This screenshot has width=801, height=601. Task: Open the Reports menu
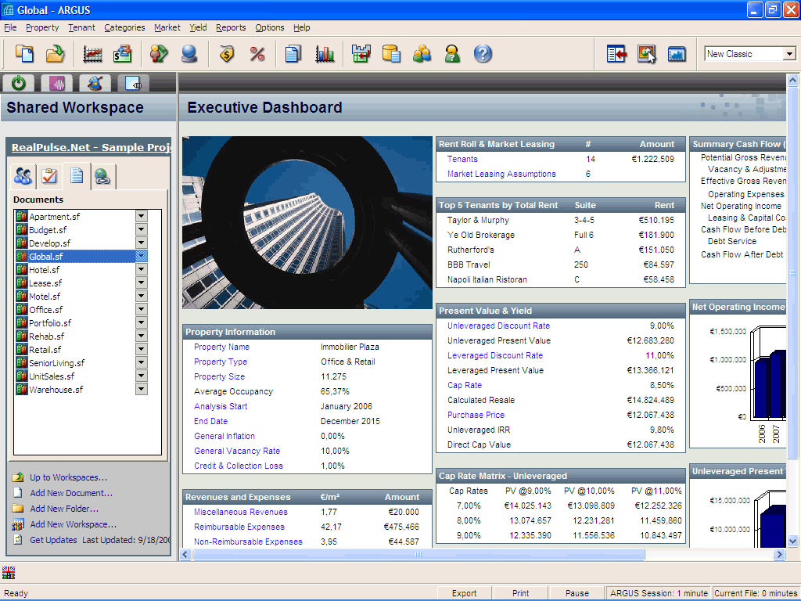click(x=231, y=27)
